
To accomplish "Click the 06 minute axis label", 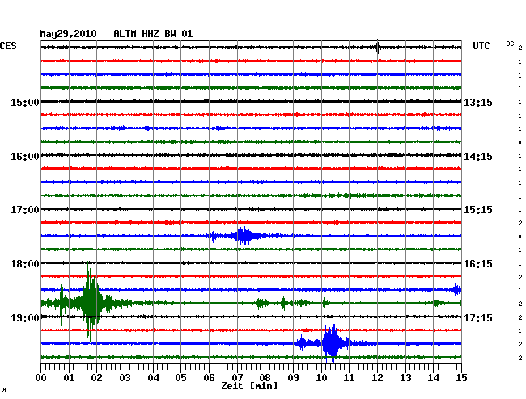I will (x=209, y=378).
